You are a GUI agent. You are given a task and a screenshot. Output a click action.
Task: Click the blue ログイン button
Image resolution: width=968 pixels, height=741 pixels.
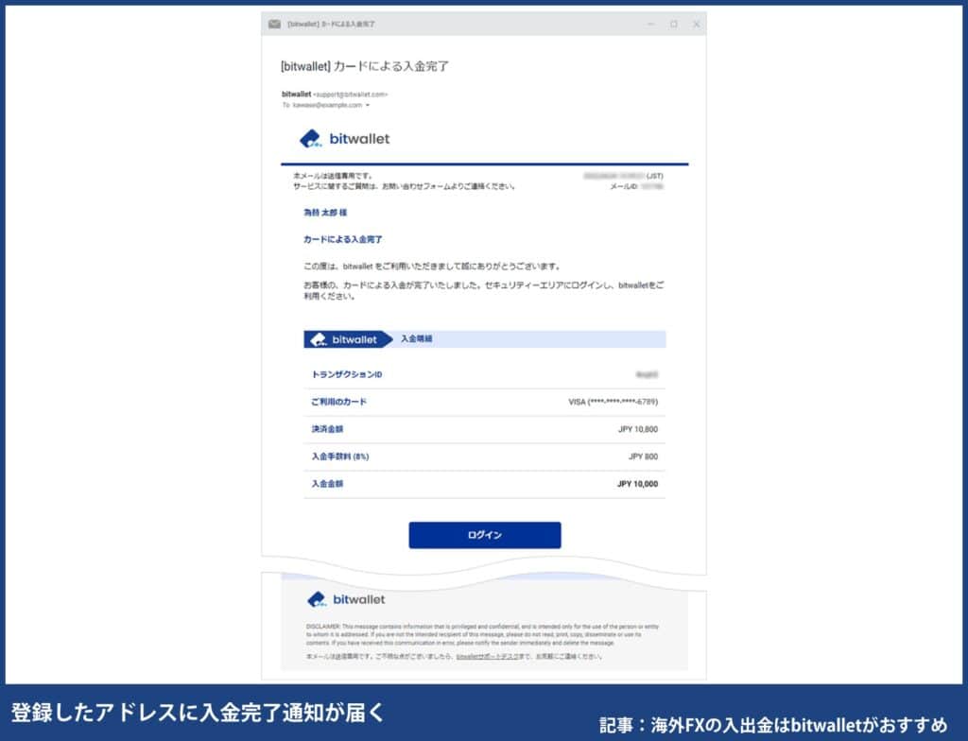pyautogui.click(x=485, y=535)
